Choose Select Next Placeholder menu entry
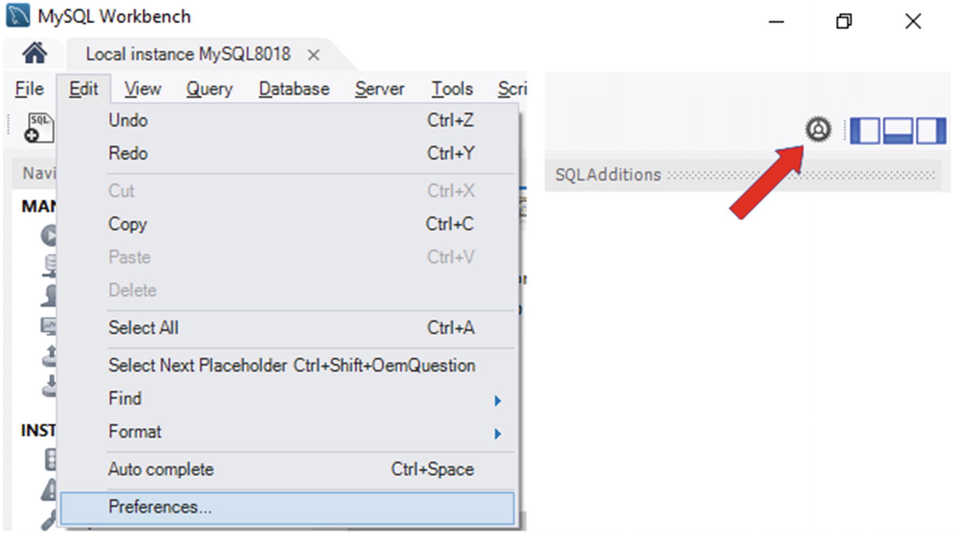Viewport: 954px width, 534px height. (x=288, y=365)
